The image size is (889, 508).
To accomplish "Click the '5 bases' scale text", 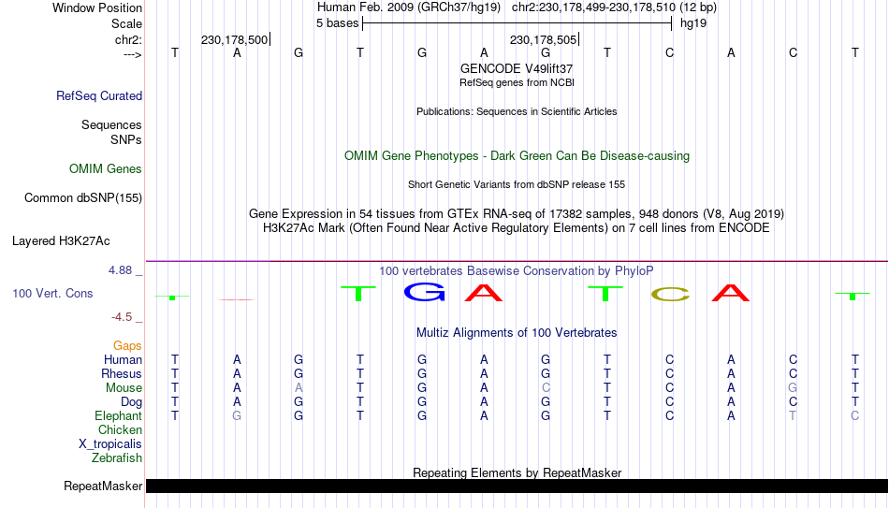I will pyautogui.click(x=337, y=23).
